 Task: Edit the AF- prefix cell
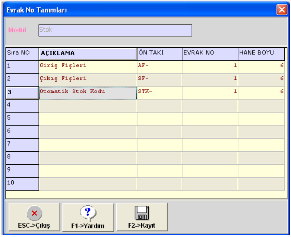tap(159, 66)
